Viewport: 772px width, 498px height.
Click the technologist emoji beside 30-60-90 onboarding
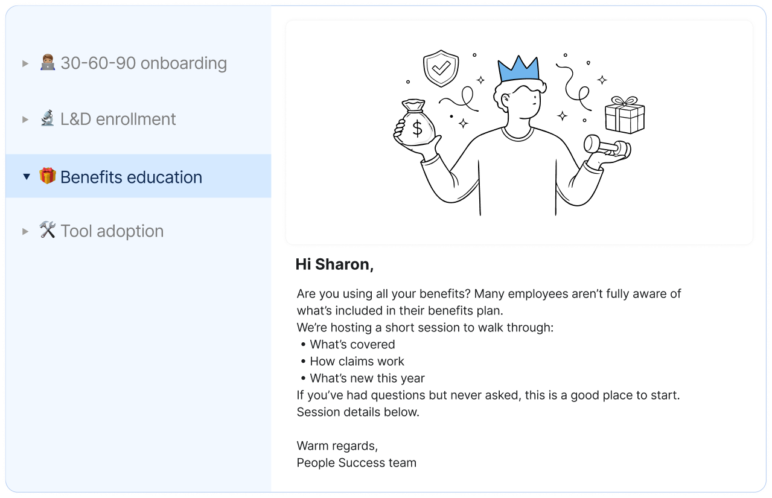(48, 63)
